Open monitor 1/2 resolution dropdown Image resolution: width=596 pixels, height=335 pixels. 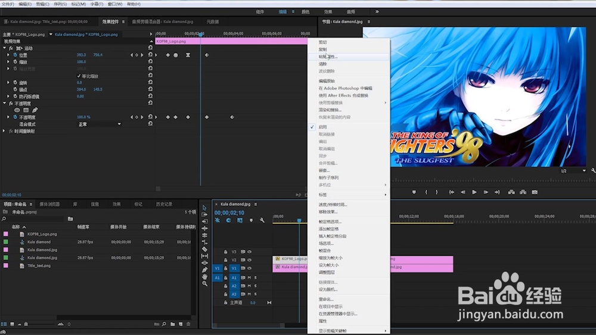coord(573,171)
